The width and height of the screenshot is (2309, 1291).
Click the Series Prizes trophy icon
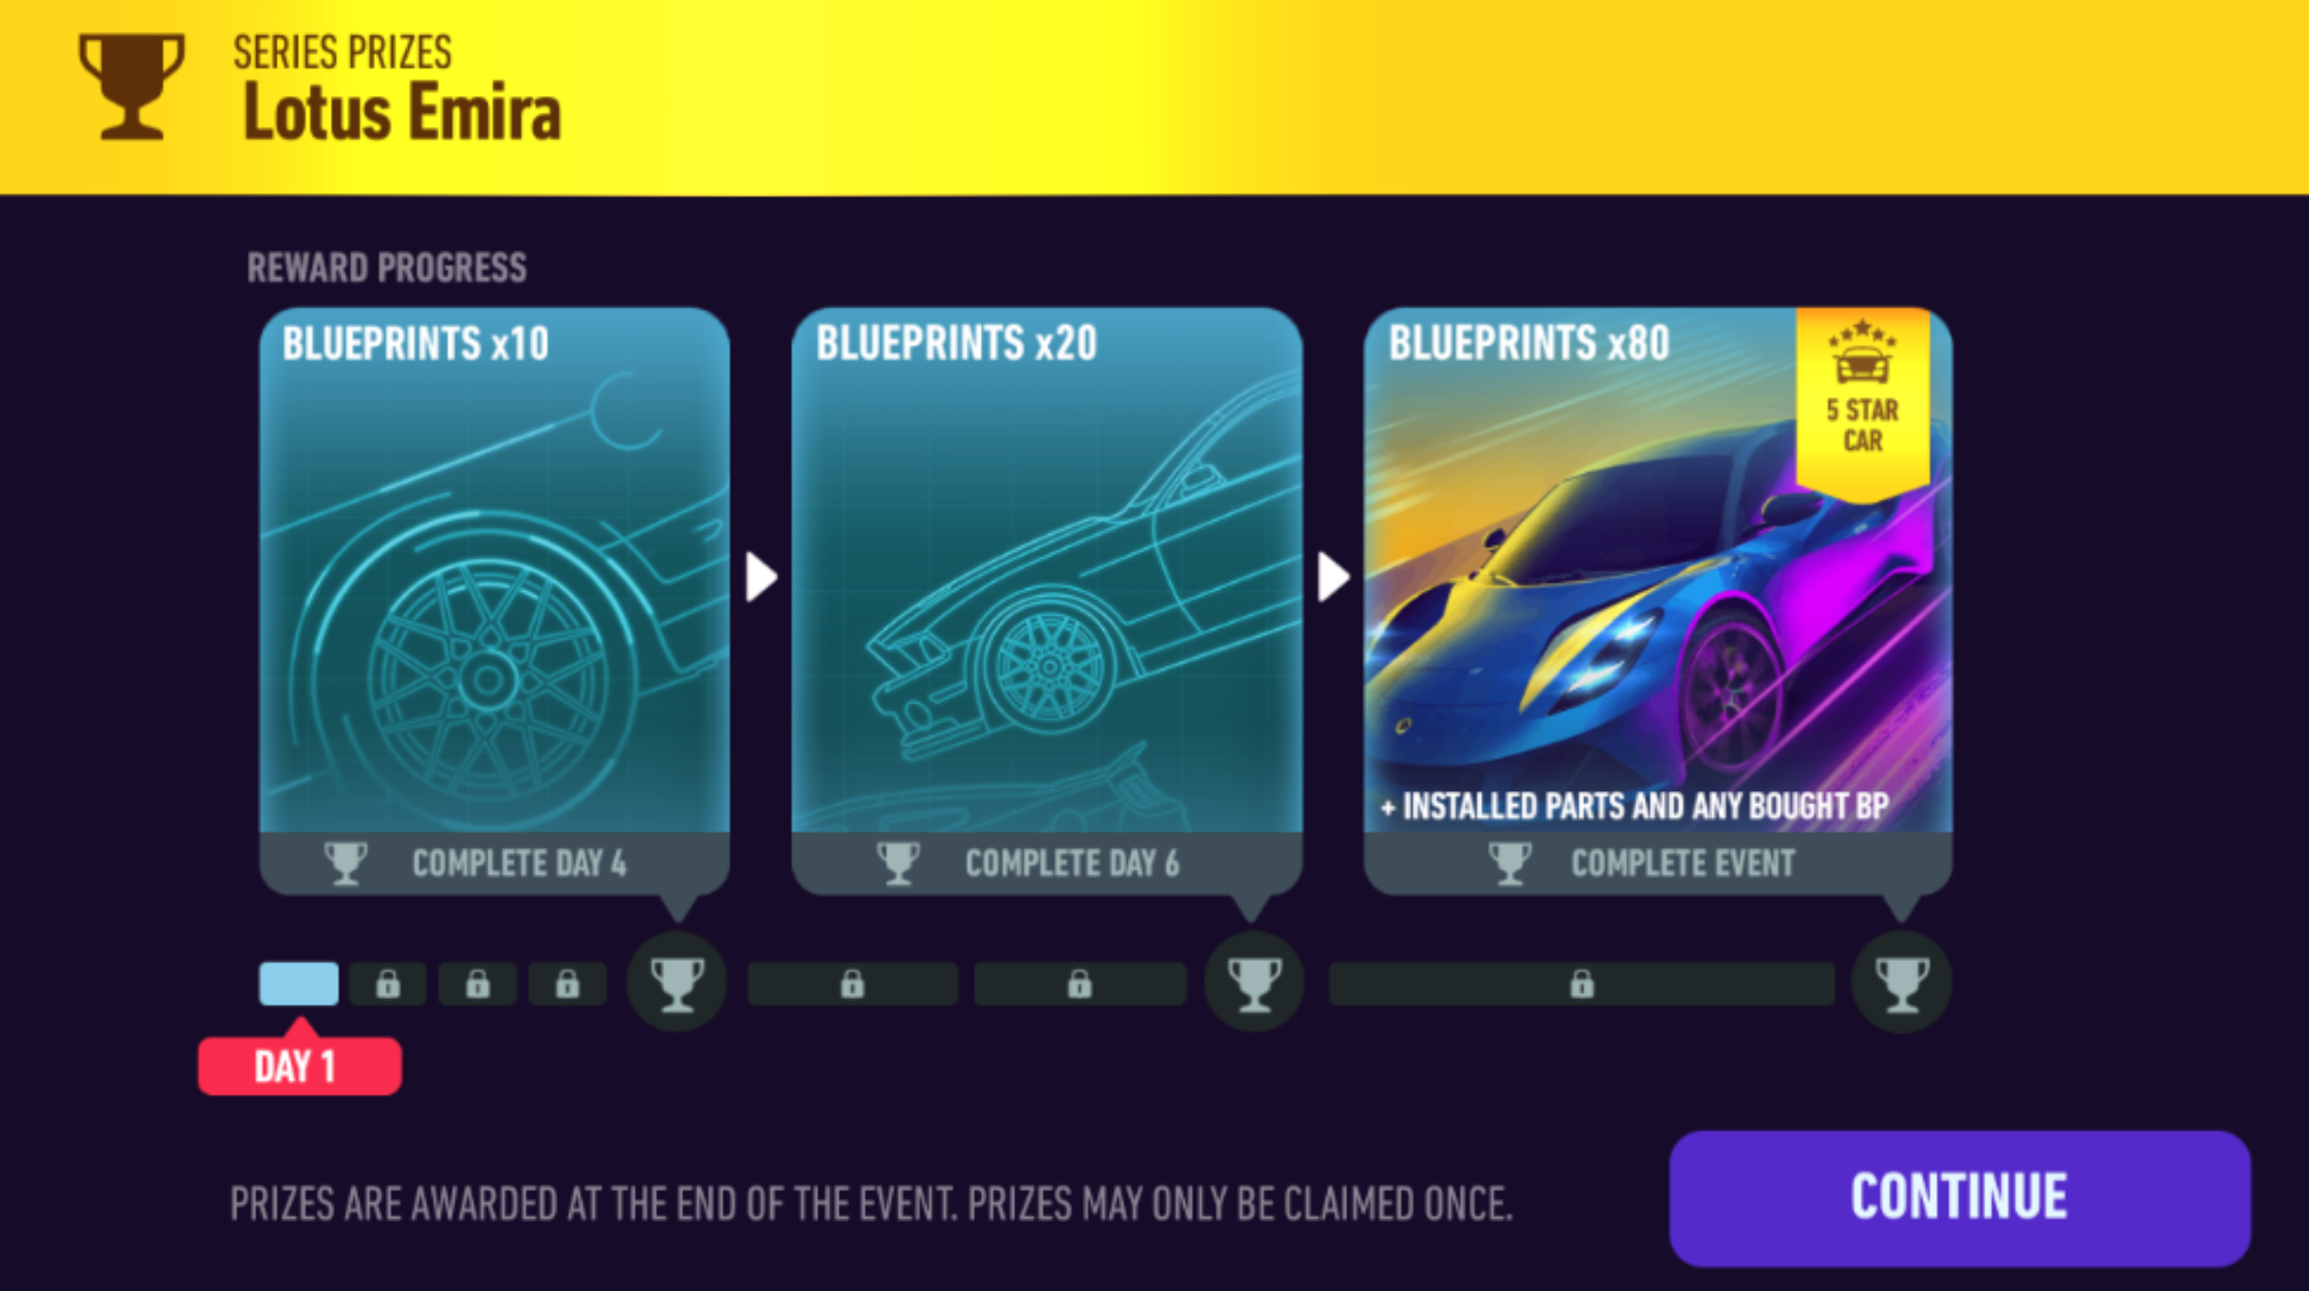[x=131, y=86]
